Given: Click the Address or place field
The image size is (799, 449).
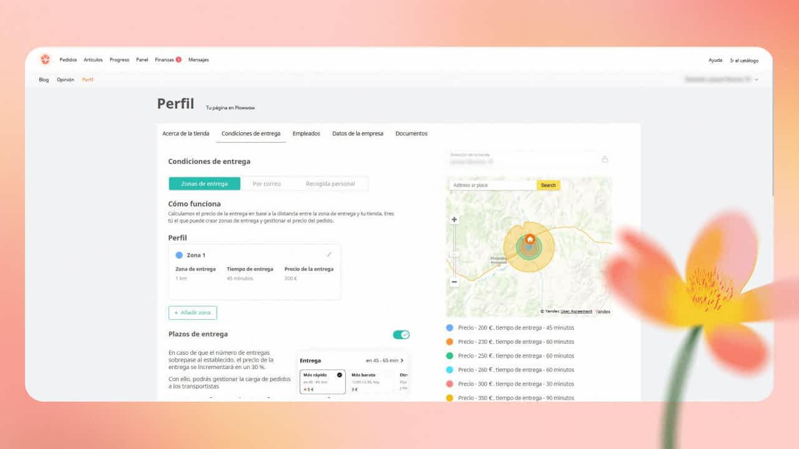Looking at the screenshot, I should [492, 185].
